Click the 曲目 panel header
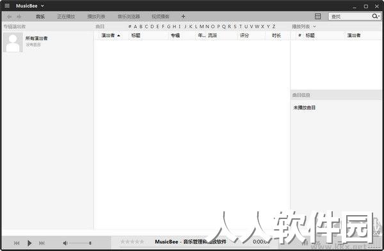 pos(100,26)
